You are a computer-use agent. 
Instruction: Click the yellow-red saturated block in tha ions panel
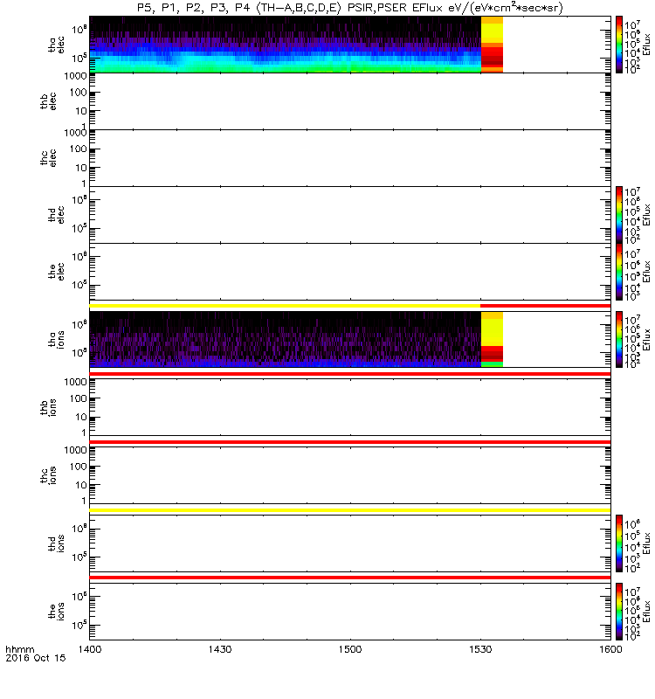(492, 339)
